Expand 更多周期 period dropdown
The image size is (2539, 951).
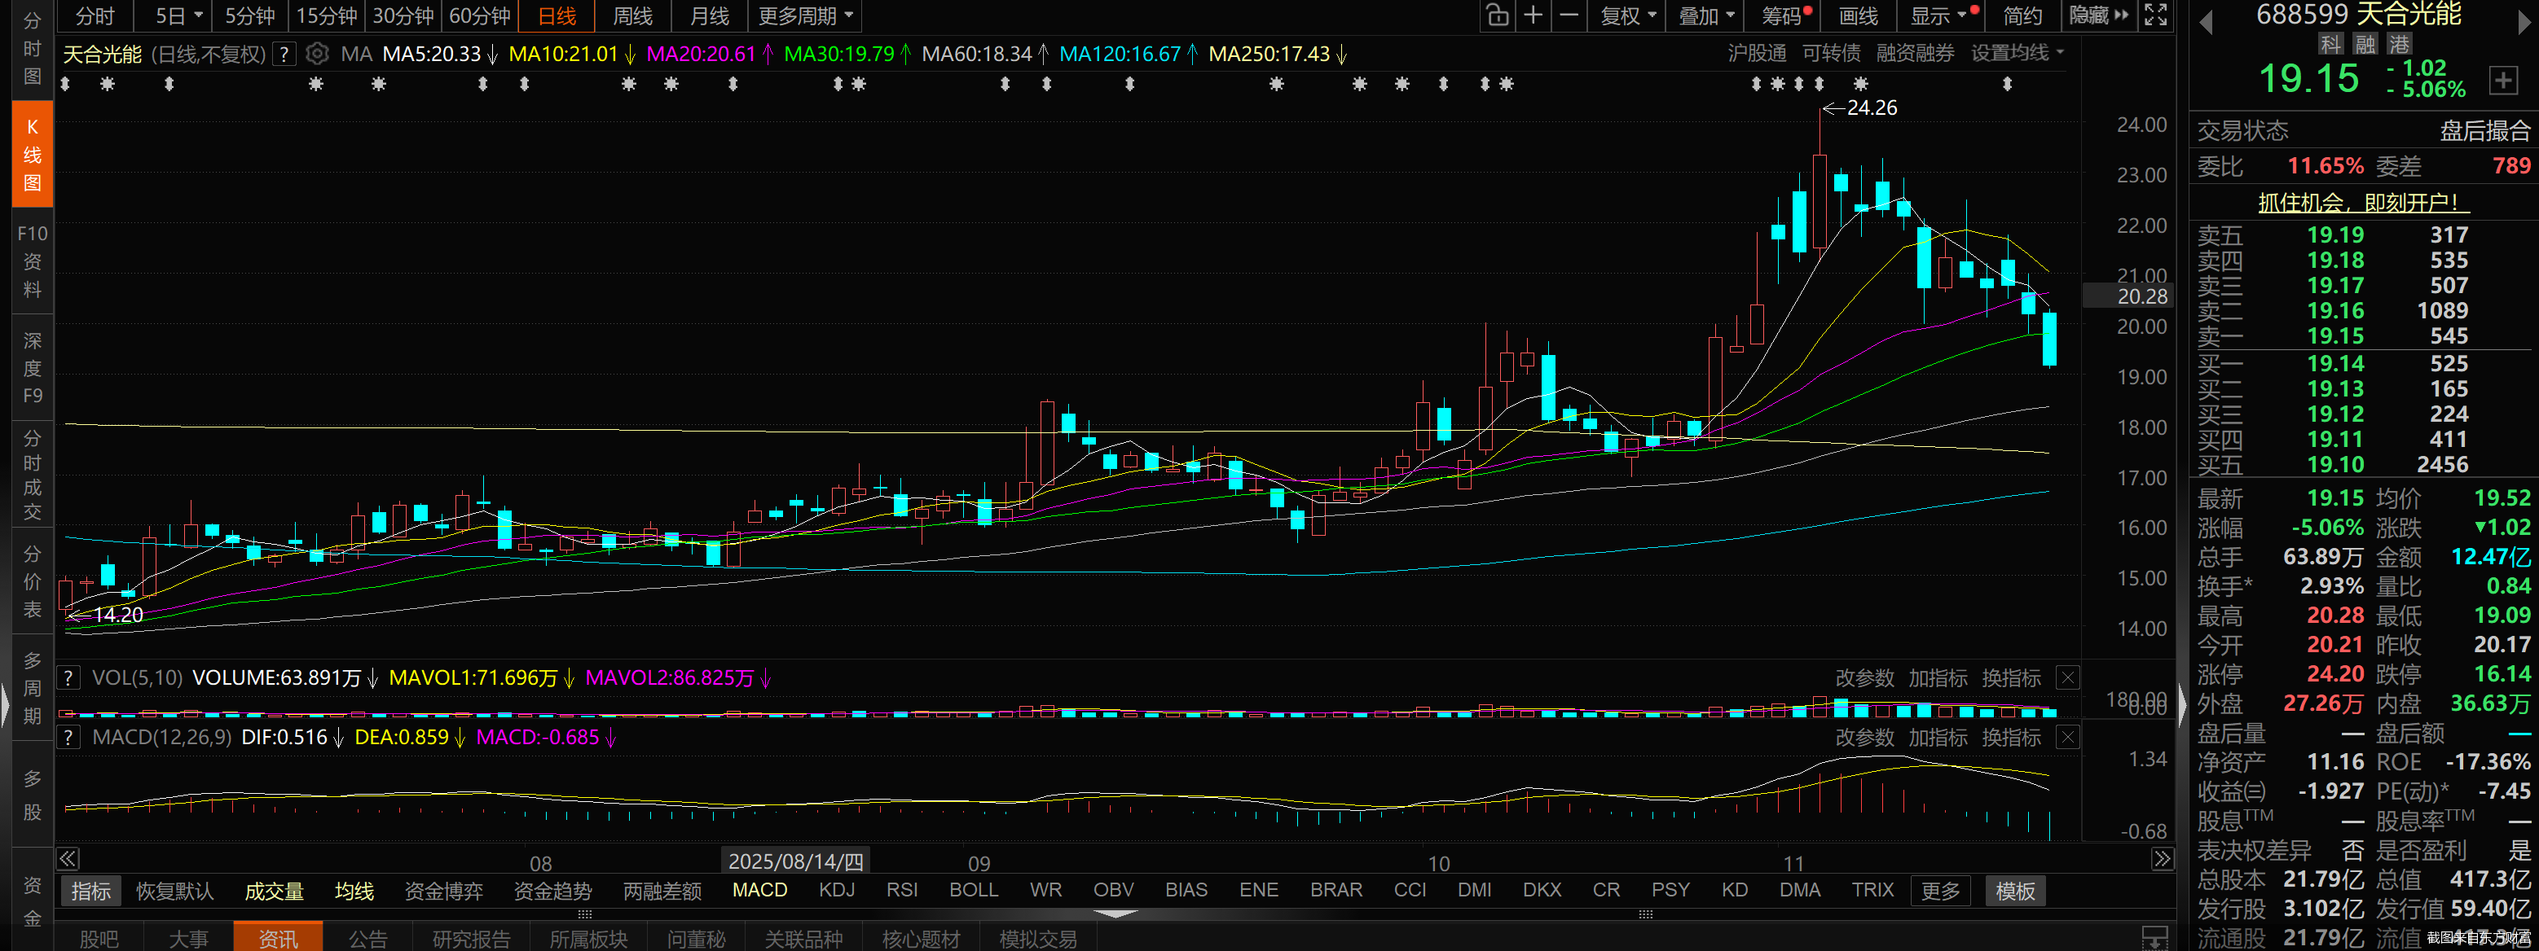(804, 15)
